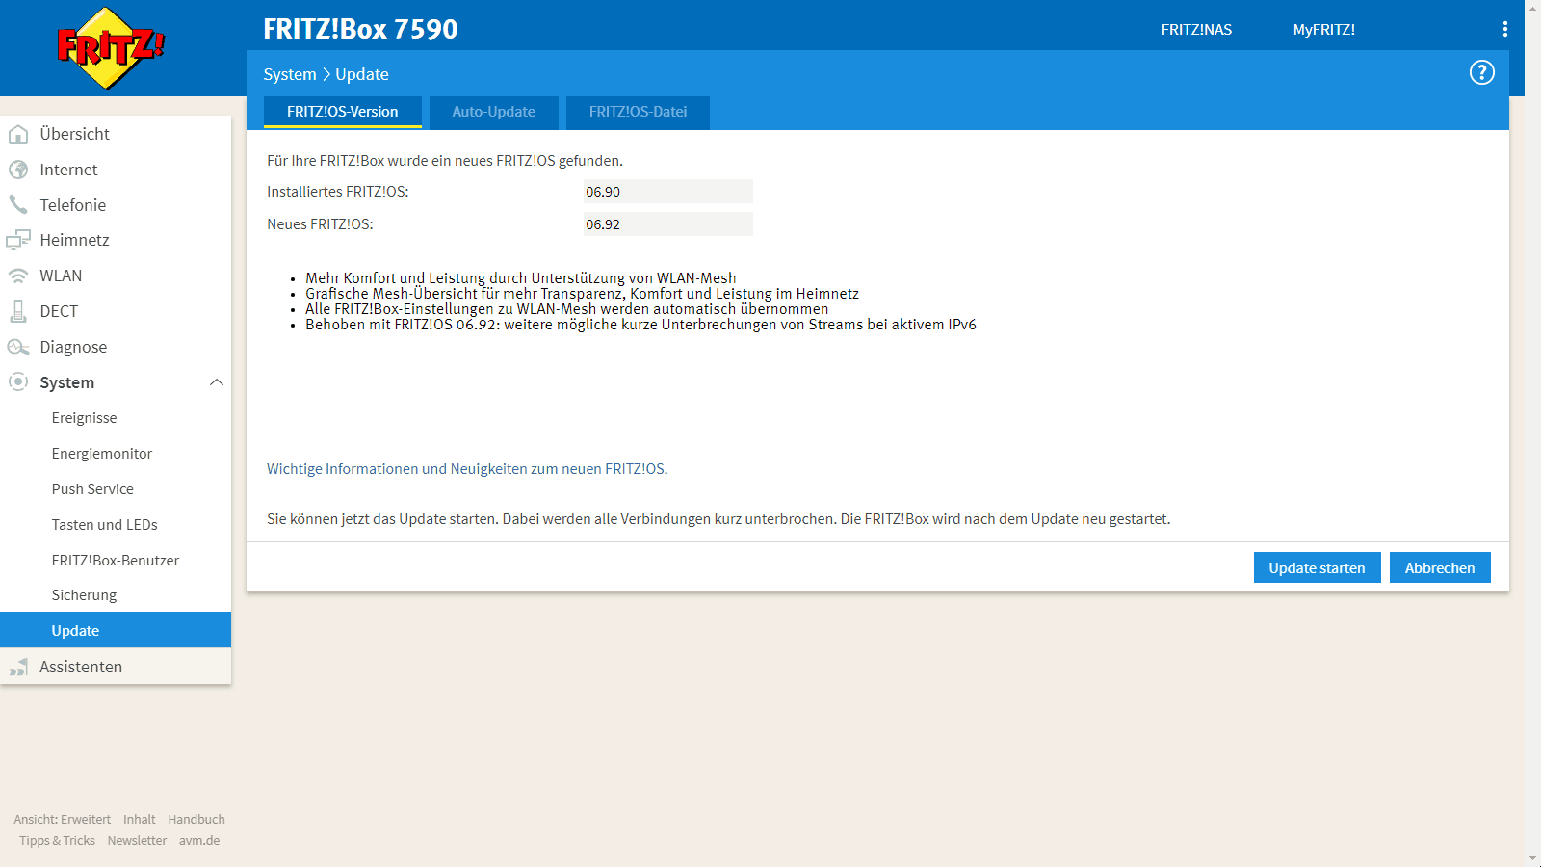The image size is (1541, 867).
Task: Click text 'Mehr Komfort und Leistung durch Unterstützung'
Action: 464,278
